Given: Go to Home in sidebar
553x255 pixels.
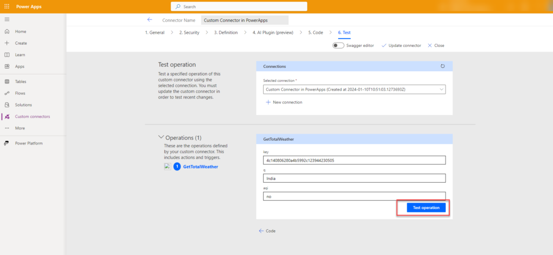Looking at the screenshot, I should pos(21,31).
